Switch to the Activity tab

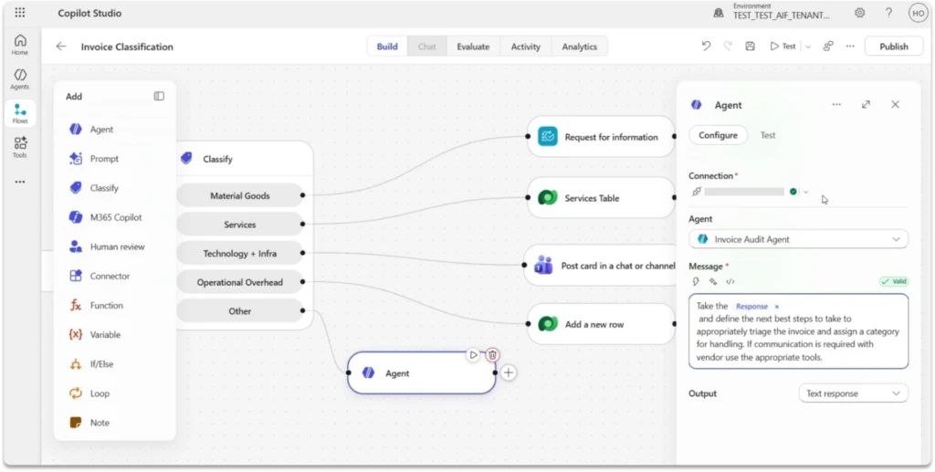[525, 47]
